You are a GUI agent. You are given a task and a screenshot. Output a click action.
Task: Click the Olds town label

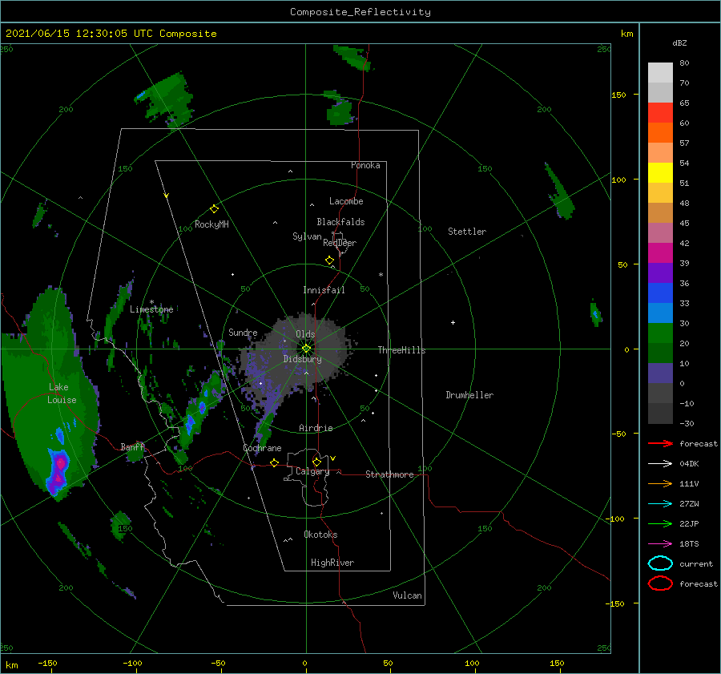tap(305, 334)
